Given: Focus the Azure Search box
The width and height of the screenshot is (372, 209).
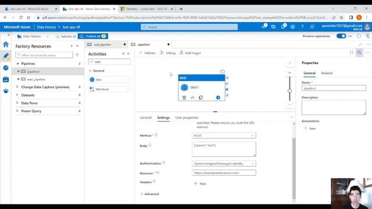Looking at the screenshot, I should click(x=189, y=27).
